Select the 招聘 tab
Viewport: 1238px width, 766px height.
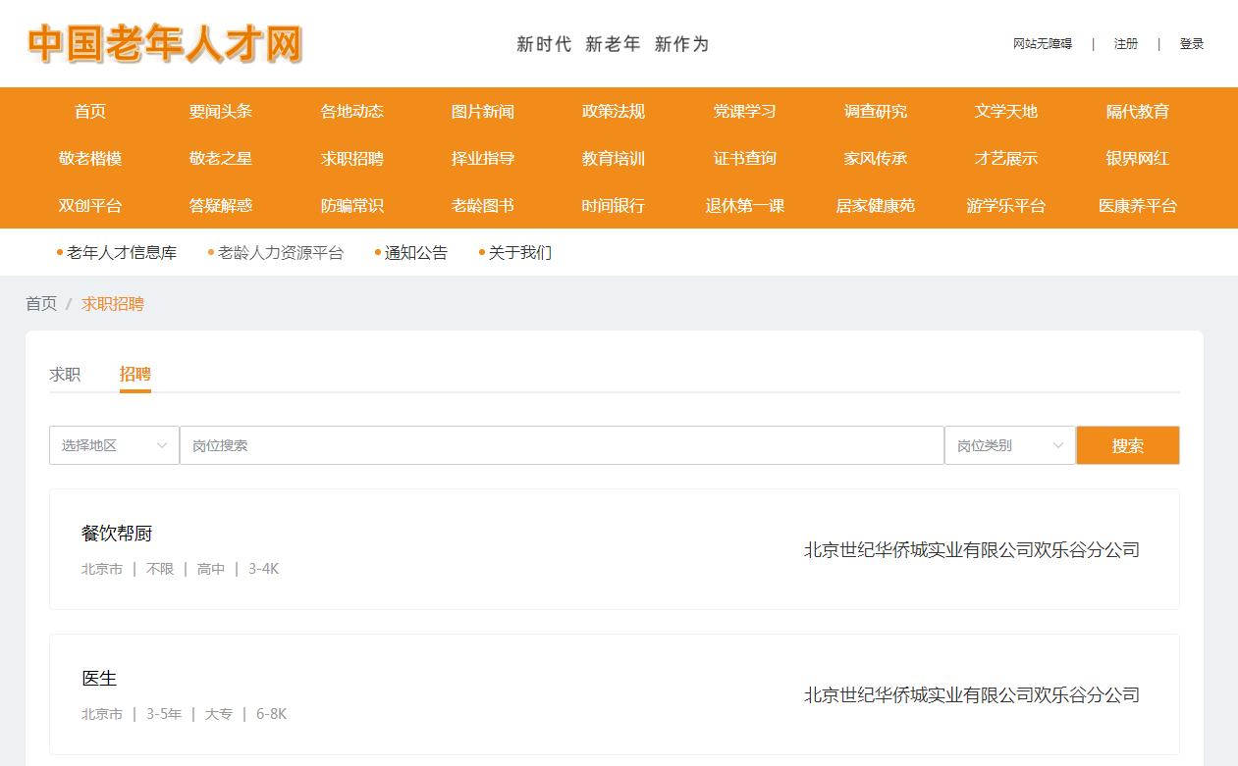[135, 375]
